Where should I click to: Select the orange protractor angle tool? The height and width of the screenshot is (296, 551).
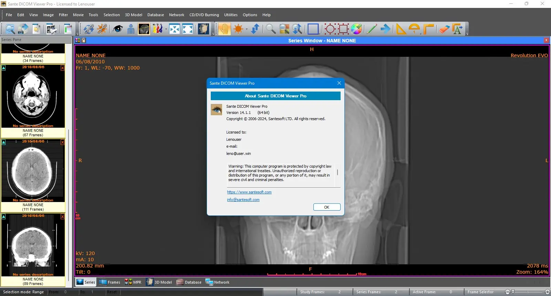(414, 29)
